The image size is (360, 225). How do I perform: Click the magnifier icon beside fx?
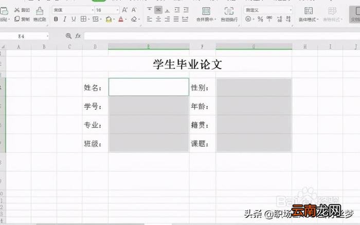point(68,36)
